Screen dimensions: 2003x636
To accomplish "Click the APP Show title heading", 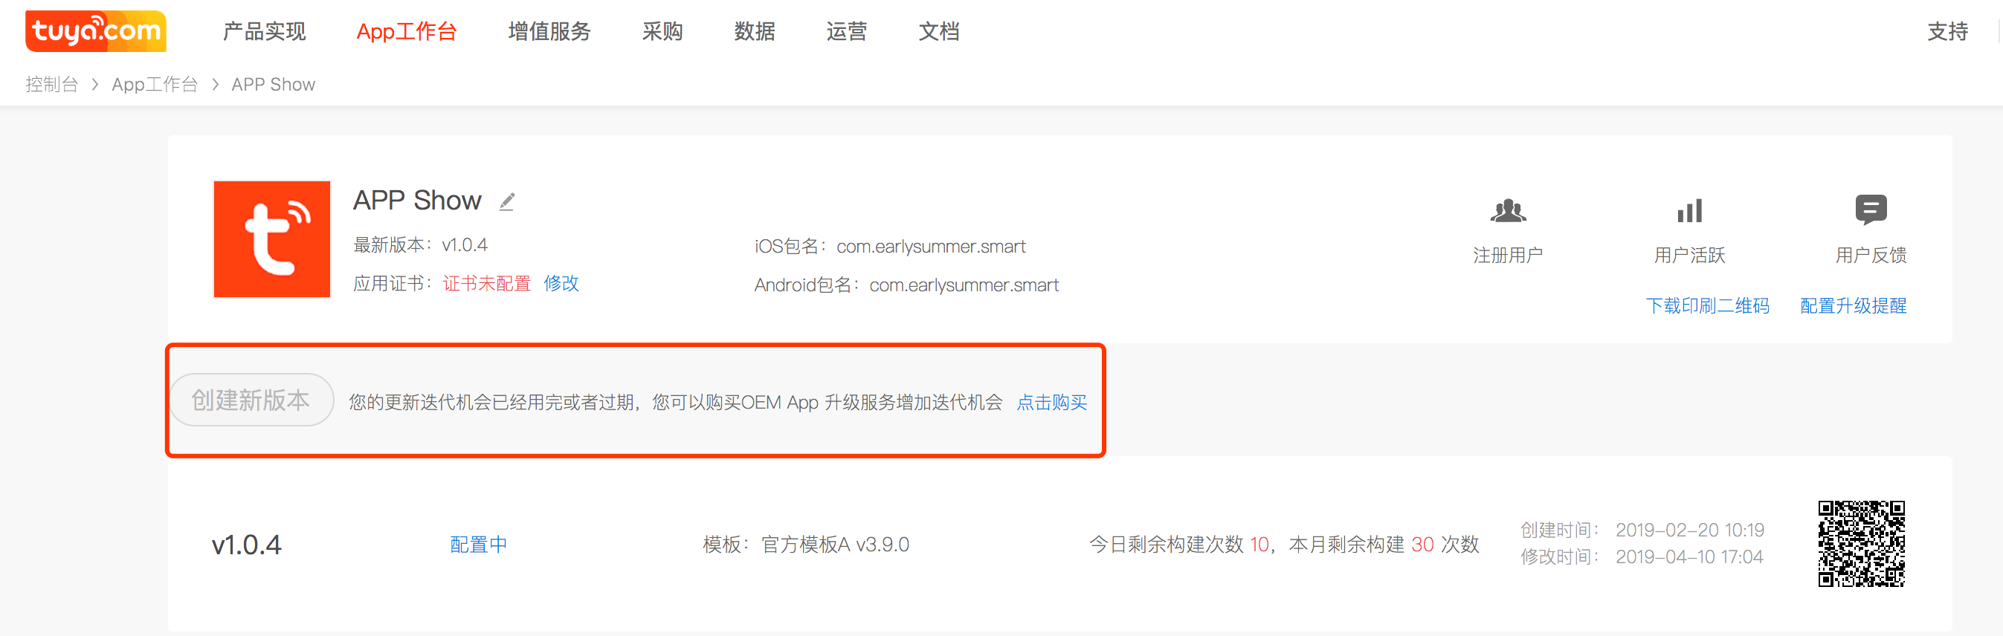I will 418,201.
